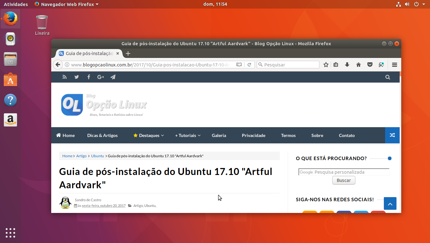Image resolution: width=430 pixels, height=243 pixels.
Task: Open the Navegador Web Firefox app menu
Action: click(x=66, y=4)
